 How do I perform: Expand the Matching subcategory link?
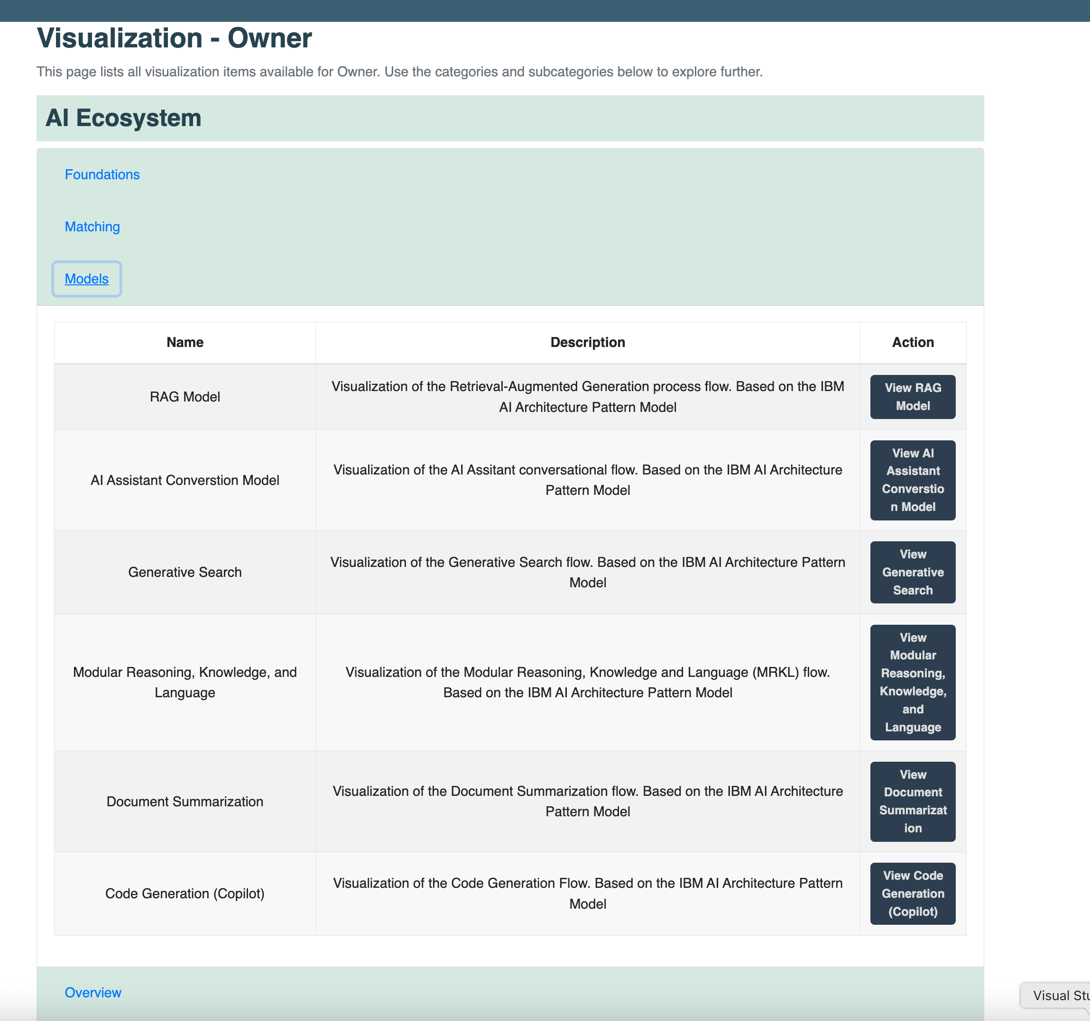click(92, 227)
